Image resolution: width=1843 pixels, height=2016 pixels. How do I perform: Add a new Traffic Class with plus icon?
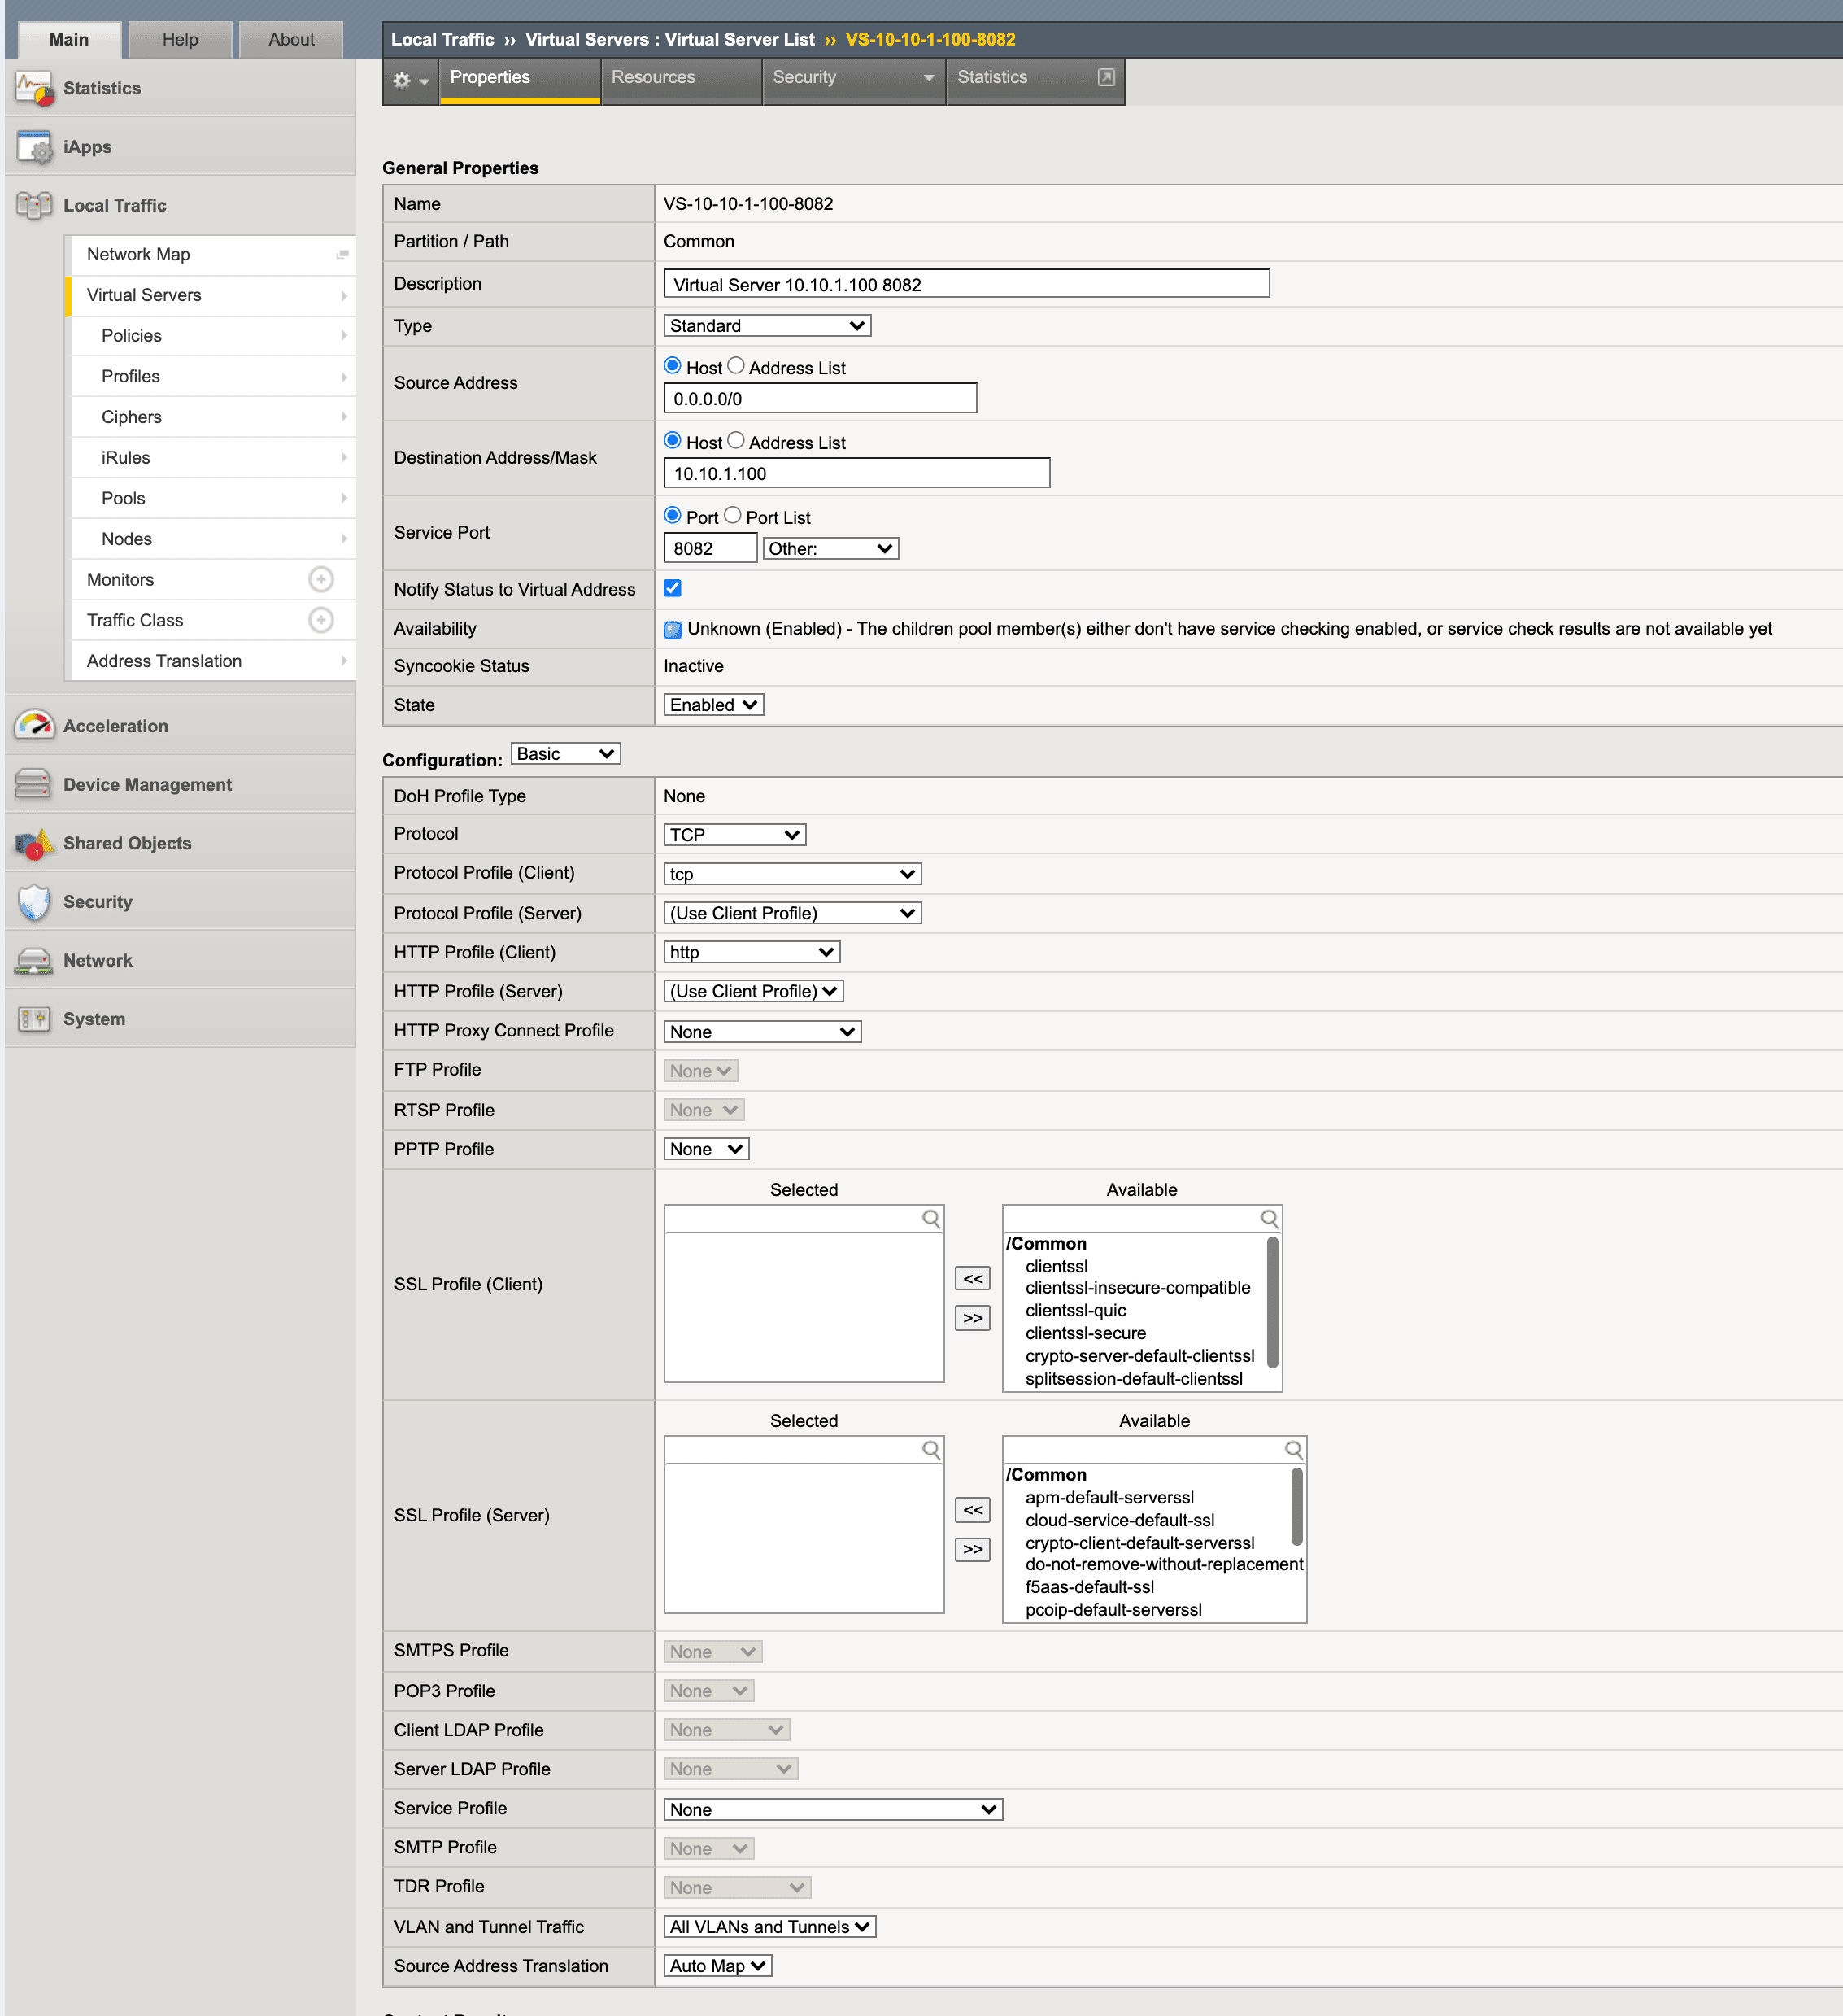click(320, 620)
